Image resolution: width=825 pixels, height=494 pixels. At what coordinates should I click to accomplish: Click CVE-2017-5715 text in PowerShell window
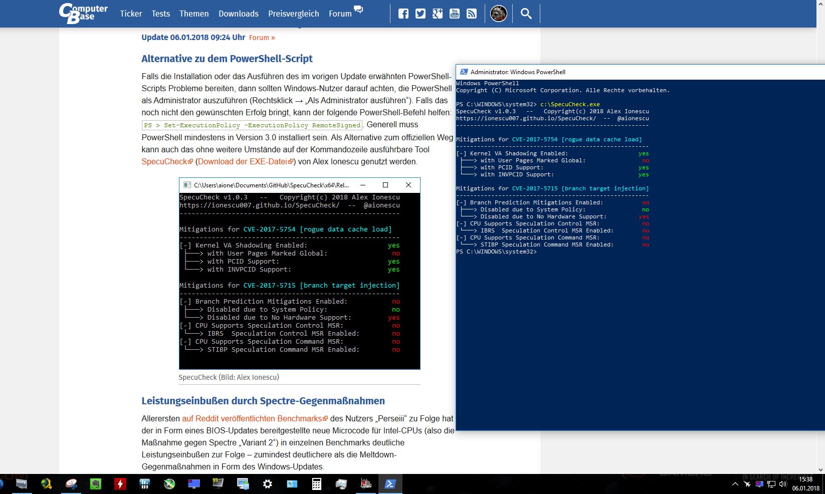pyautogui.click(x=535, y=188)
